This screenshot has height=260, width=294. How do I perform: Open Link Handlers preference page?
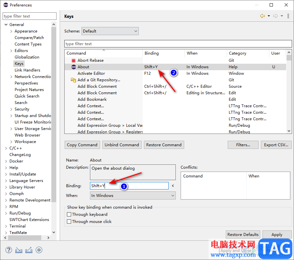[27, 70]
